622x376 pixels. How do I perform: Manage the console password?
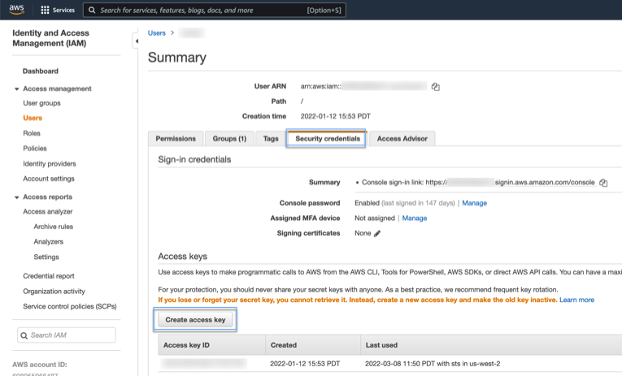[474, 203]
